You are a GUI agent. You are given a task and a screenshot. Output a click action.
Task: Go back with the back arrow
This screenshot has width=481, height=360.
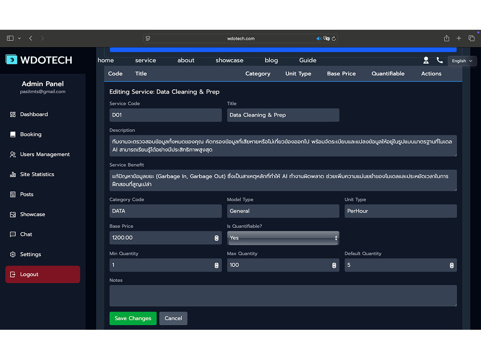pos(31,38)
